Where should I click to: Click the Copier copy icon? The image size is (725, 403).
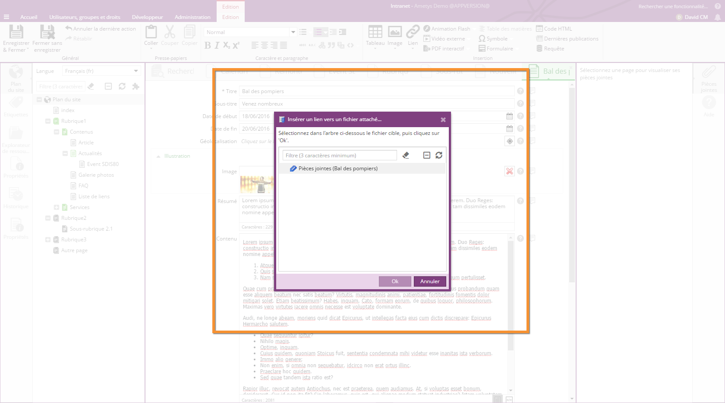pyautogui.click(x=189, y=32)
